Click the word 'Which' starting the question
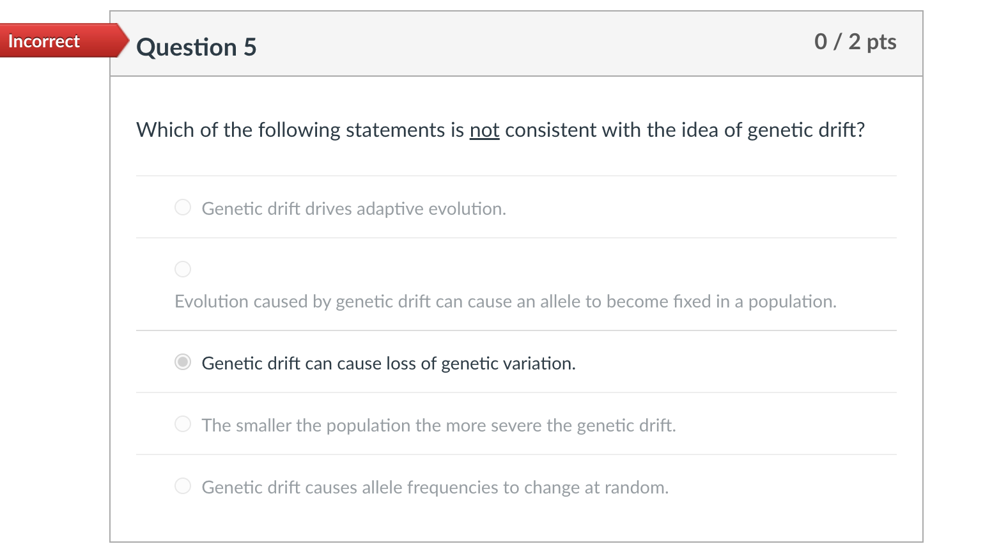The height and width of the screenshot is (551, 992). coord(165,130)
